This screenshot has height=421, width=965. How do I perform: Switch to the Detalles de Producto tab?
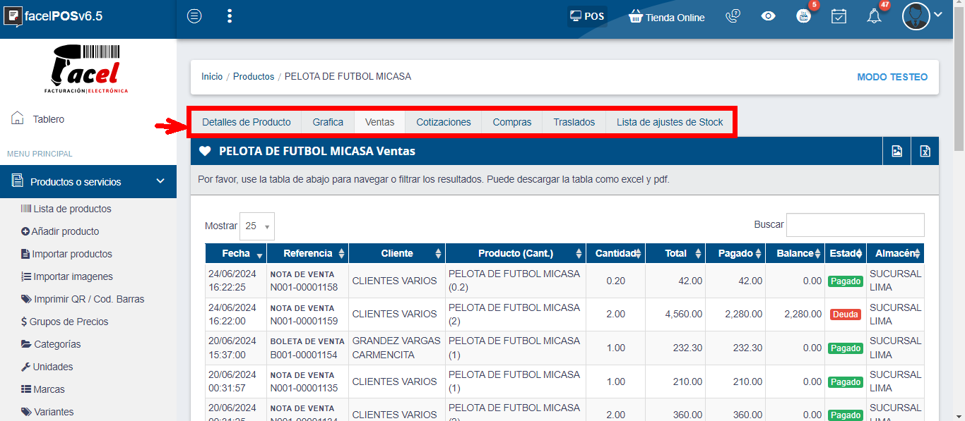pos(246,122)
